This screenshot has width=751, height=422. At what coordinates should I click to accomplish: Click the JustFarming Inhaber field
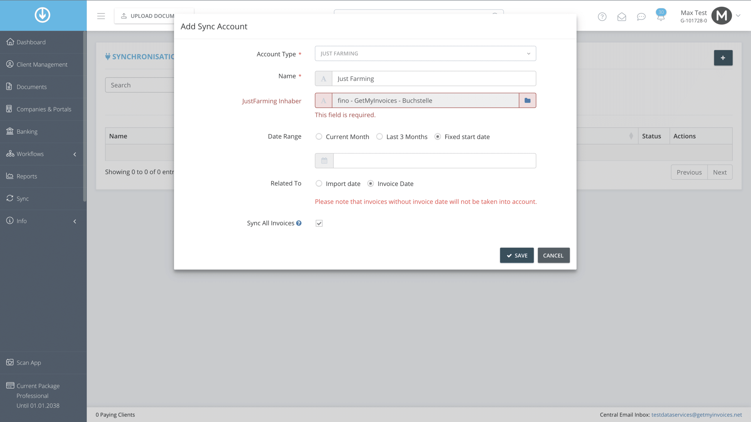click(425, 101)
